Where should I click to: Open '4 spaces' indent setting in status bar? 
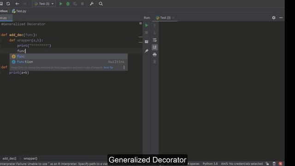(x=193, y=164)
